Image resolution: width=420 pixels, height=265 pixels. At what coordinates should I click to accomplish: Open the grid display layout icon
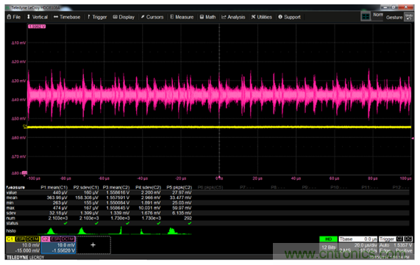(x=366, y=17)
